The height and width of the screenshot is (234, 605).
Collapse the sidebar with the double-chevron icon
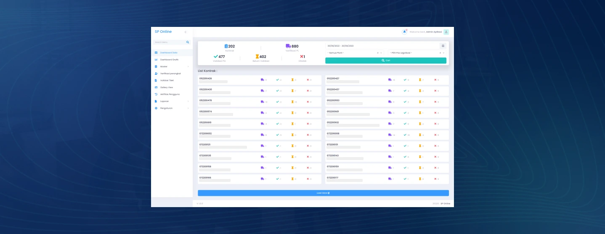point(186,32)
